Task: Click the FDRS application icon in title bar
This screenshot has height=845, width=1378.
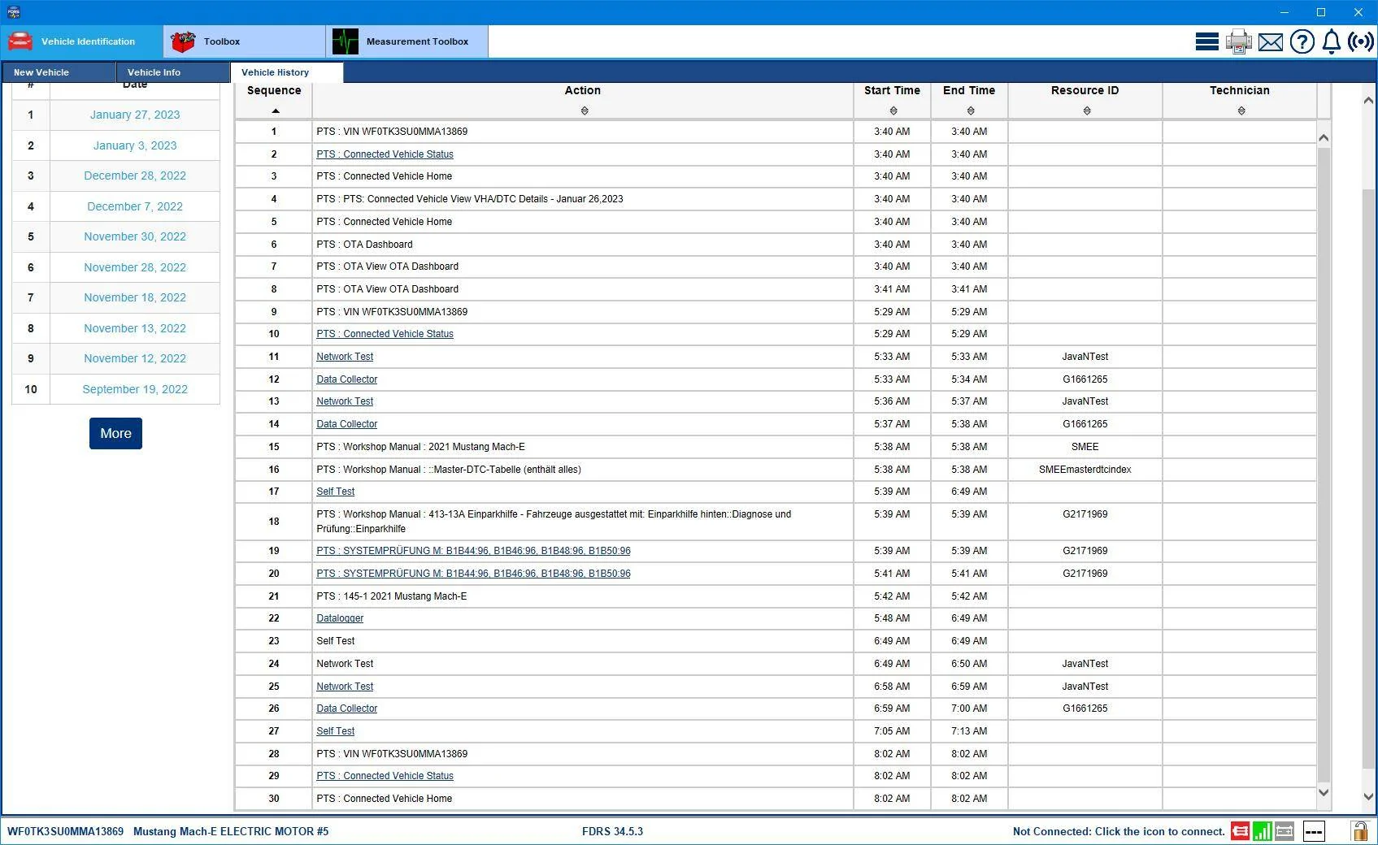Action: coord(14,12)
